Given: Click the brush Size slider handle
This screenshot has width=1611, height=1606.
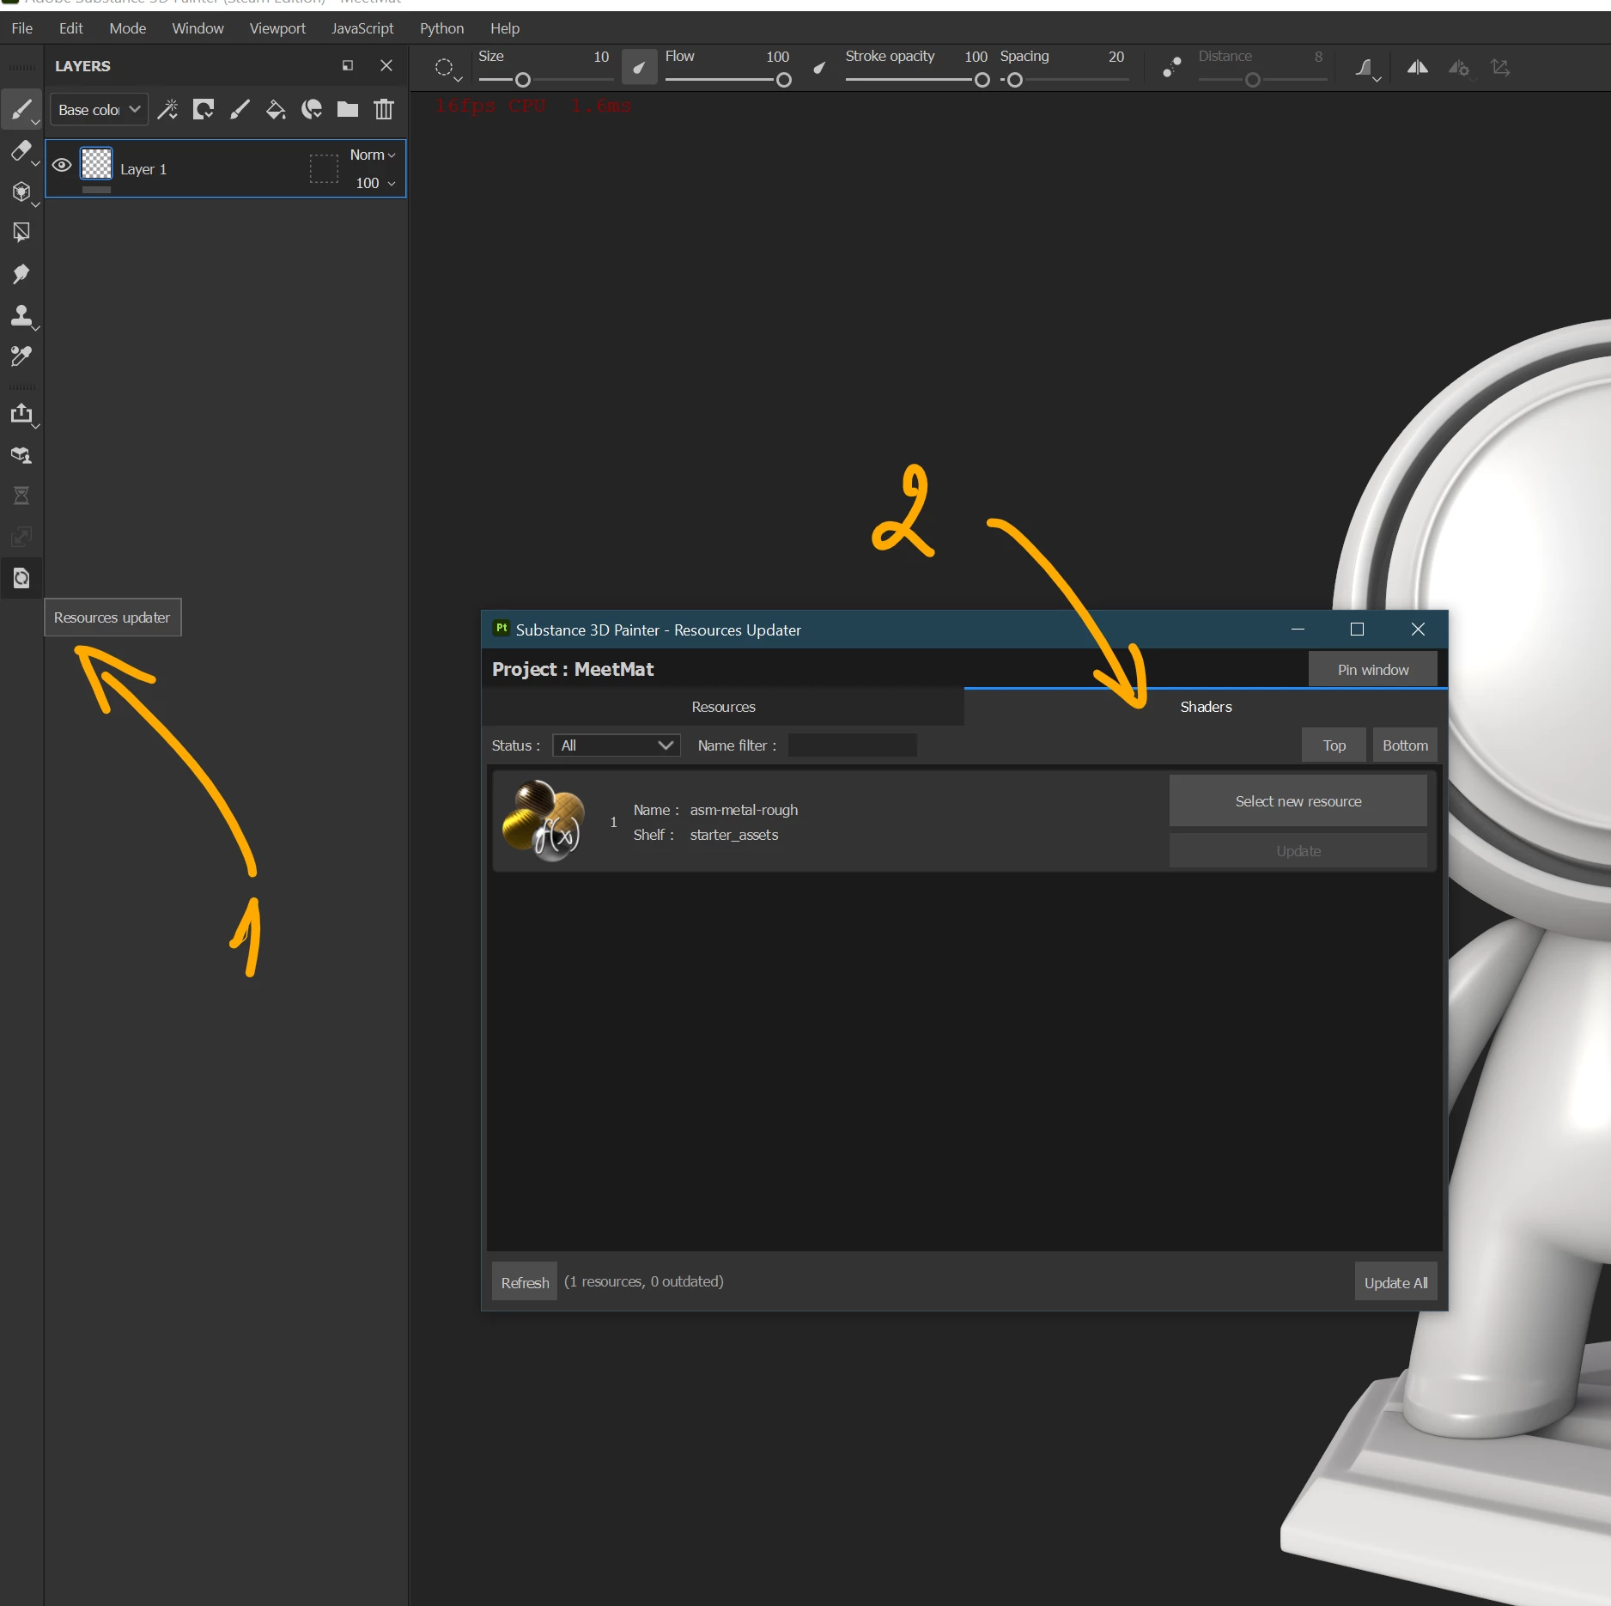Looking at the screenshot, I should (x=522, y=80).
